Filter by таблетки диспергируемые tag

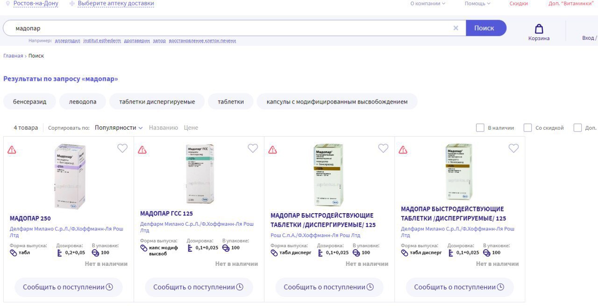pyautogui.click(x=157, y=102)
